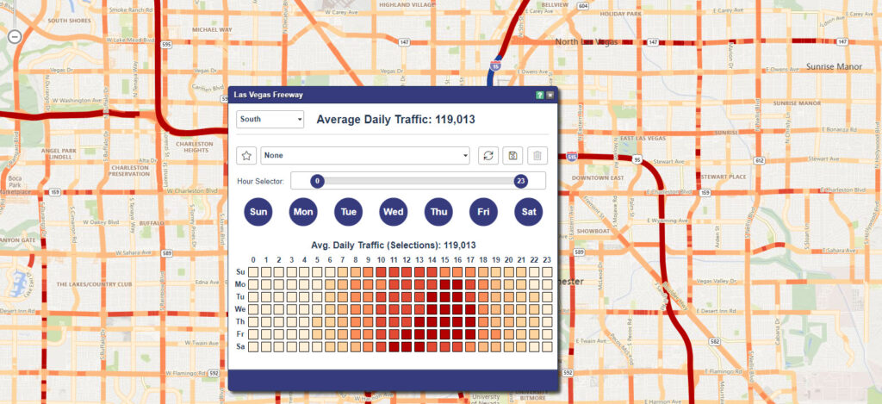Screen dimensions: 882x404
Task: Select the Sunday hour 0 heatmap cell
Action: coord(253,272)
